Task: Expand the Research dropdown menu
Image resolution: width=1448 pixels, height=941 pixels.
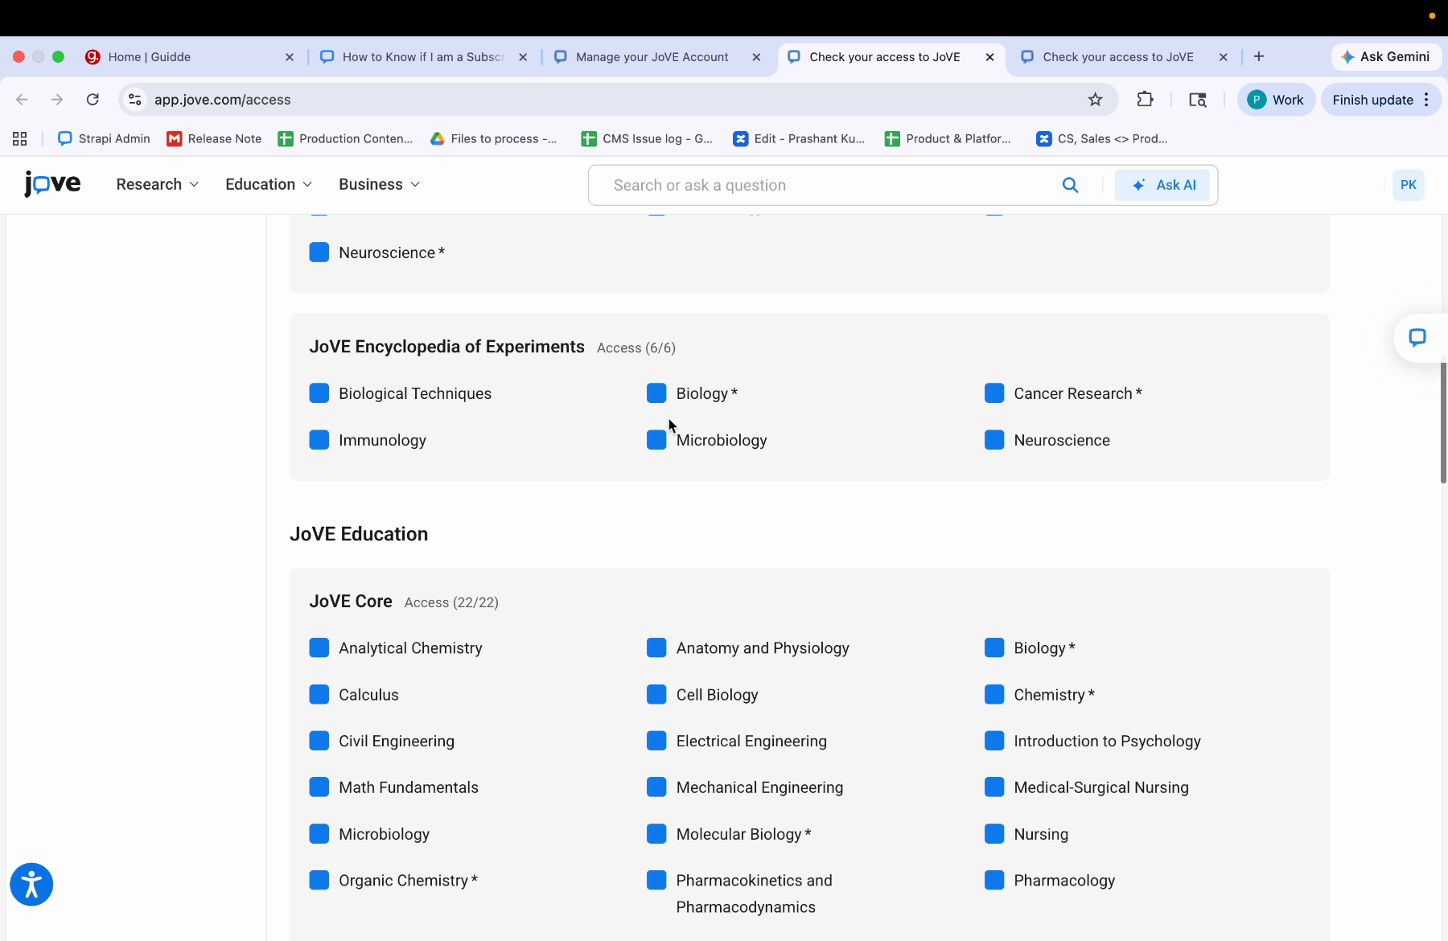Action: point(158,184)
